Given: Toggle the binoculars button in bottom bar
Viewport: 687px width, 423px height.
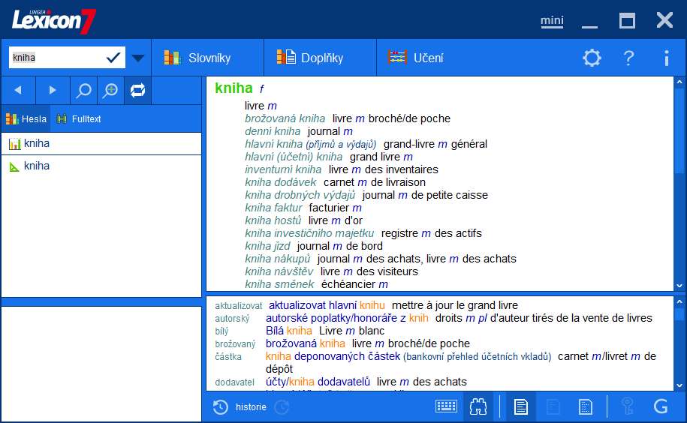Looking at the screenshot, I should click(478, 406).
